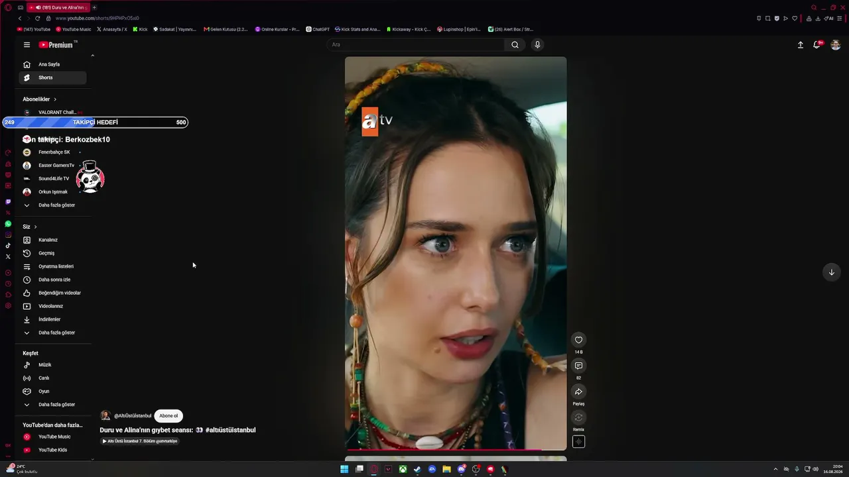Open YouTube Music in the sidebar
This screenshot has width=849, height=477.
click(53, 437)
